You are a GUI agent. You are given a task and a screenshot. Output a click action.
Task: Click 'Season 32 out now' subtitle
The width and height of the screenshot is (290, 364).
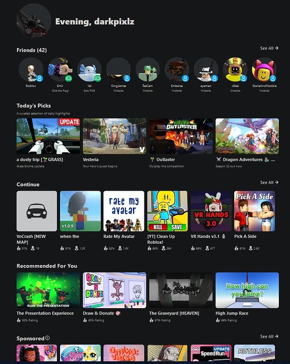(x=229, y=166)
